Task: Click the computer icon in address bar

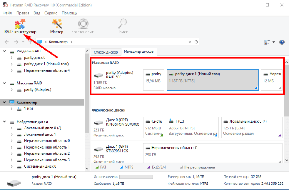Action: pos(40,42)
